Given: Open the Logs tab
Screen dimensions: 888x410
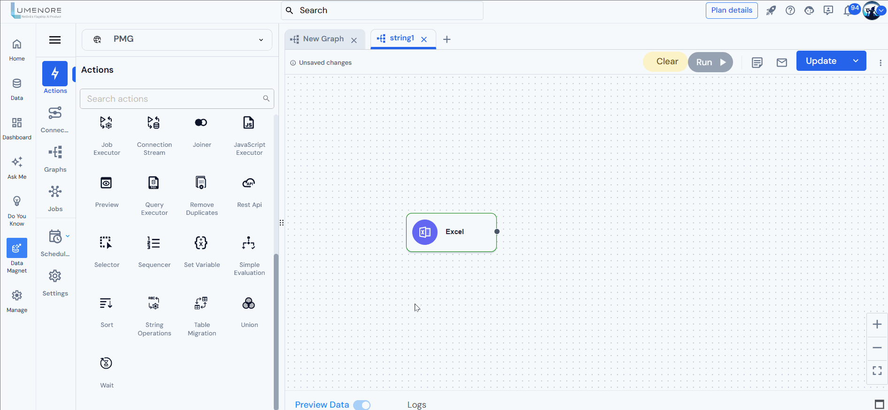Looking at the screenshot, I should click(417, 405).
